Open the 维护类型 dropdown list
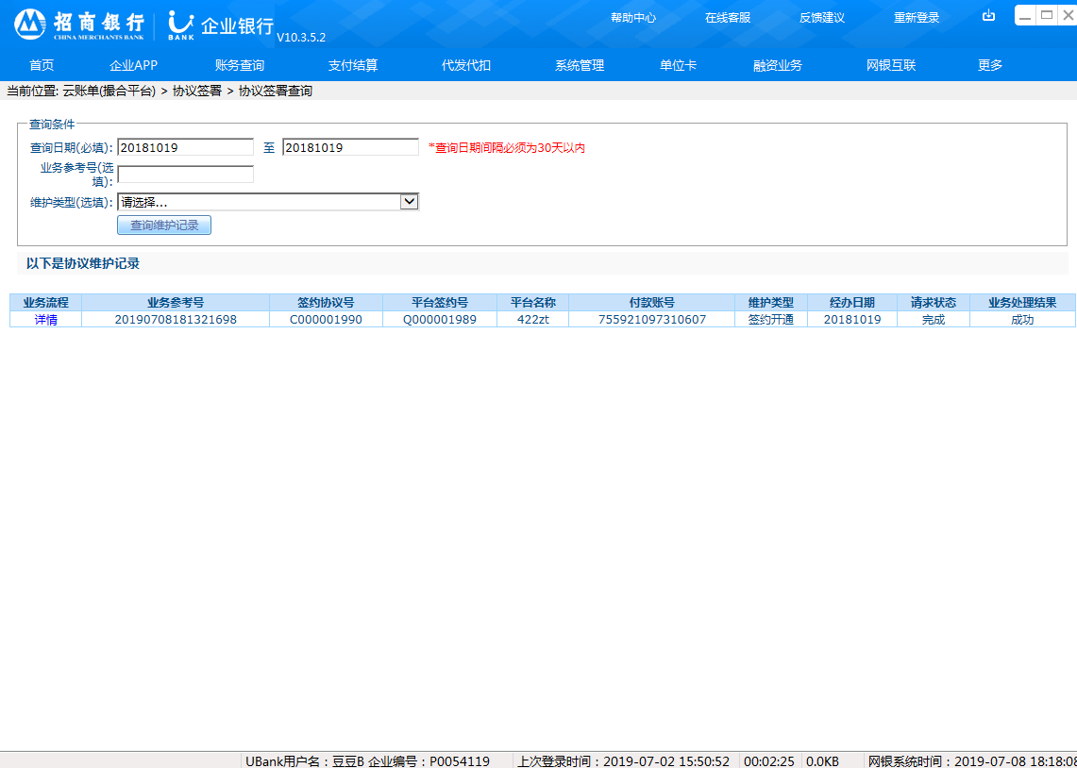 pos(409,202)
